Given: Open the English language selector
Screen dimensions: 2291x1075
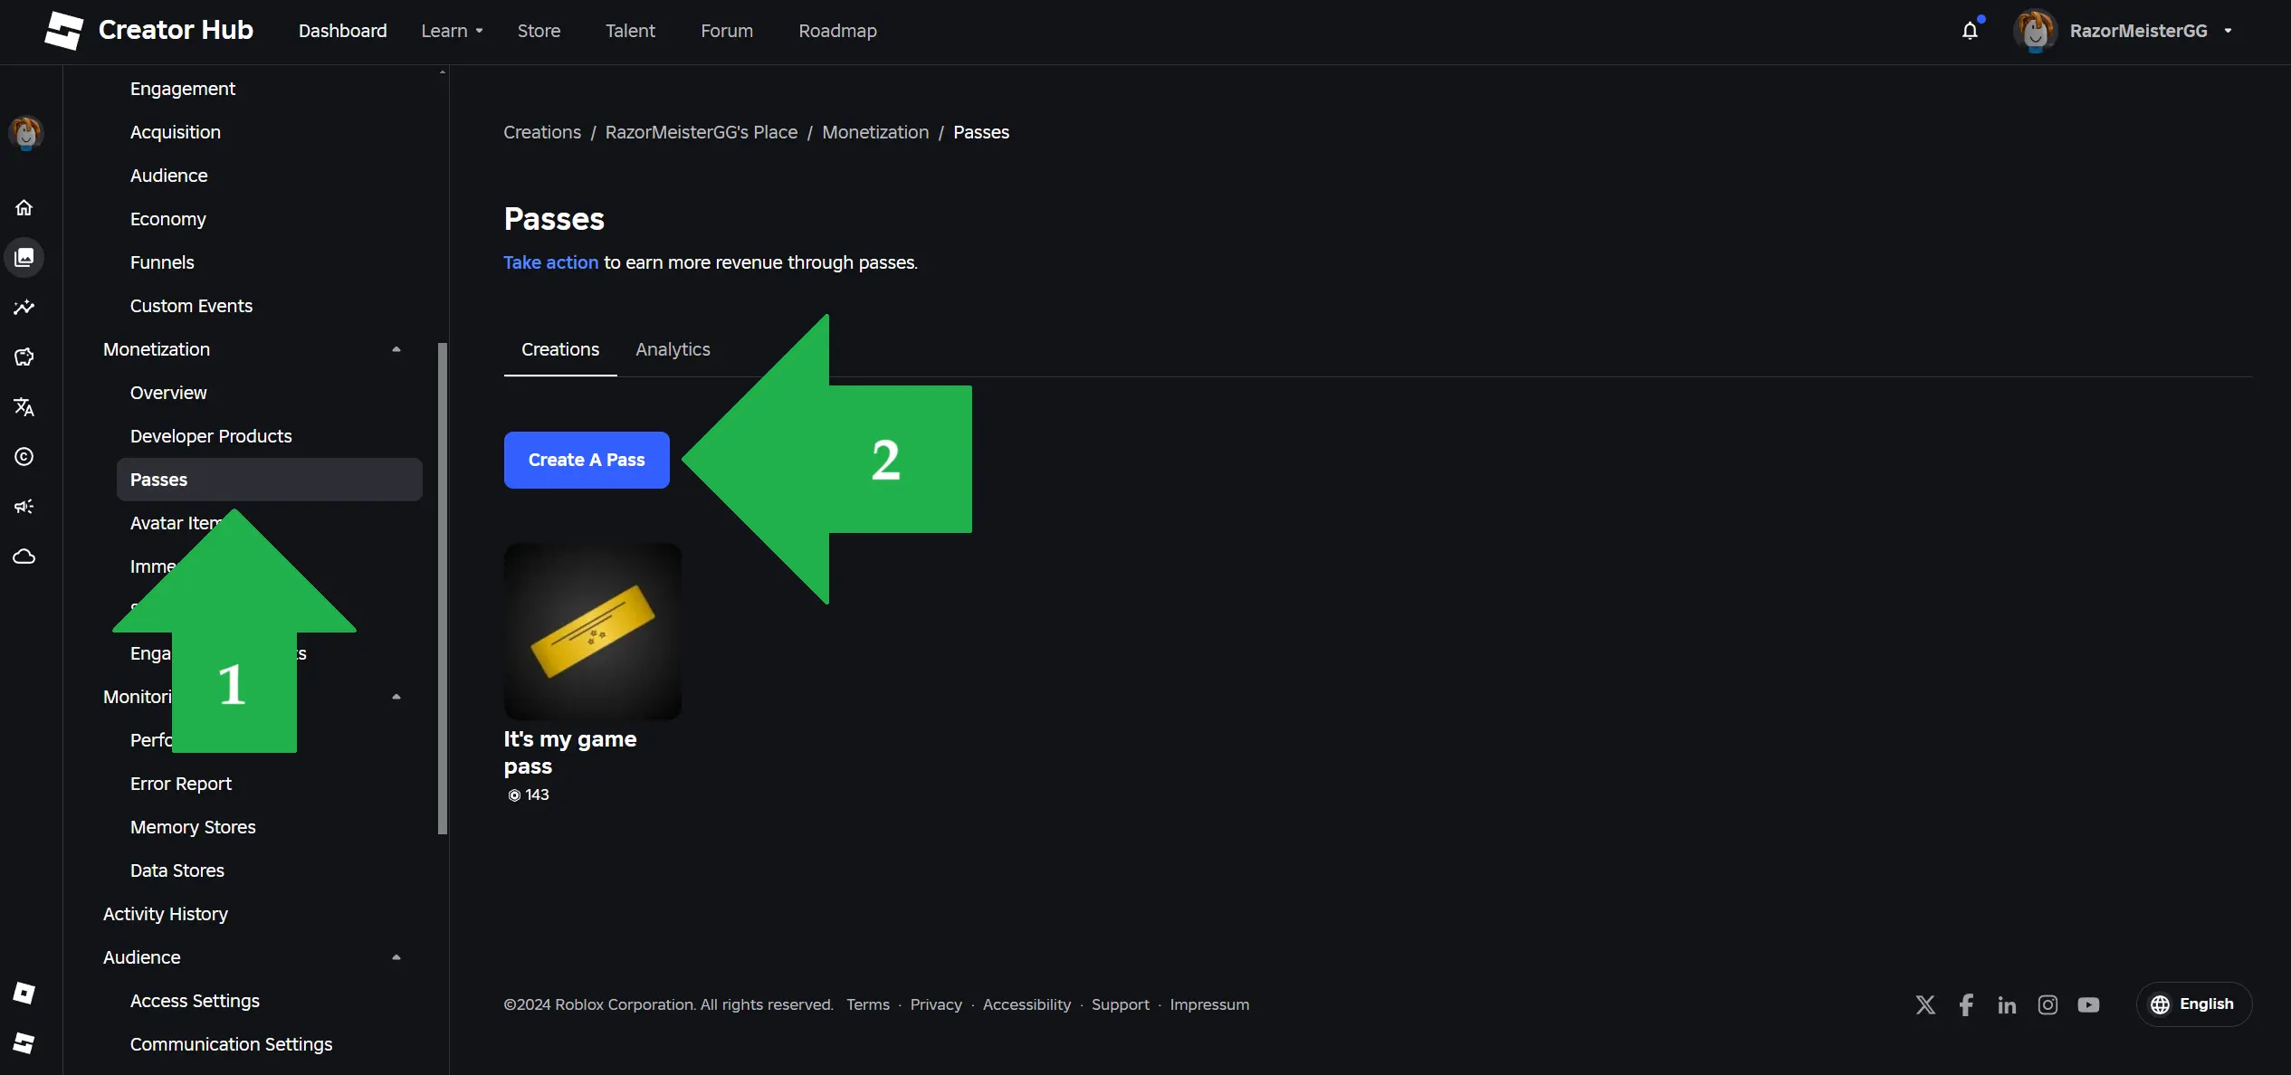Looking at the screenshot, I should (x=2193, y=1004).
